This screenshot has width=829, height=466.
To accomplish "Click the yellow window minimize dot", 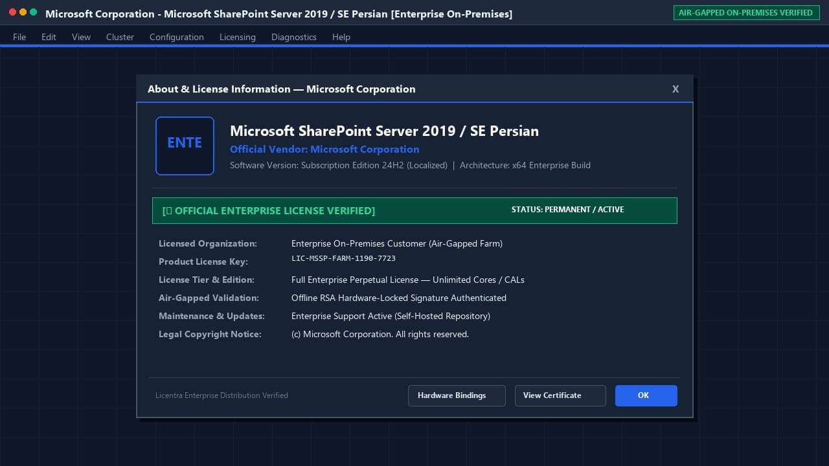I will coord(23,12).
